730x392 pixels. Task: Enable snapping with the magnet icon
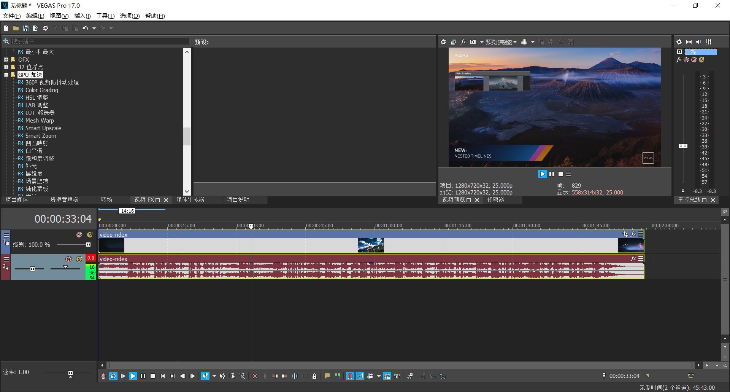[x=350, y=376]
